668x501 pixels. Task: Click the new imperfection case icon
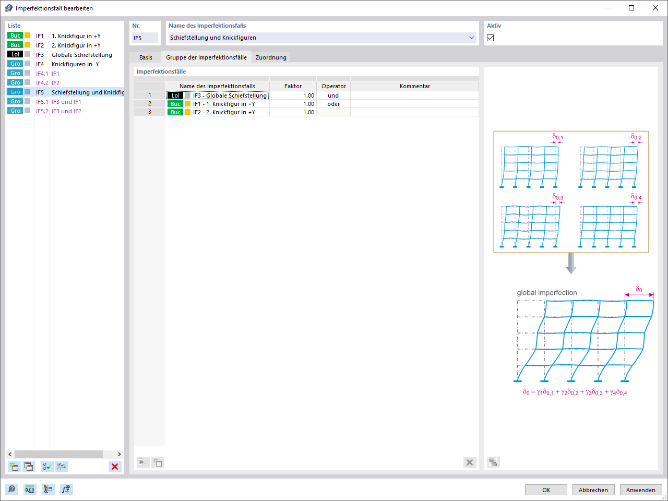pos(14,467)
